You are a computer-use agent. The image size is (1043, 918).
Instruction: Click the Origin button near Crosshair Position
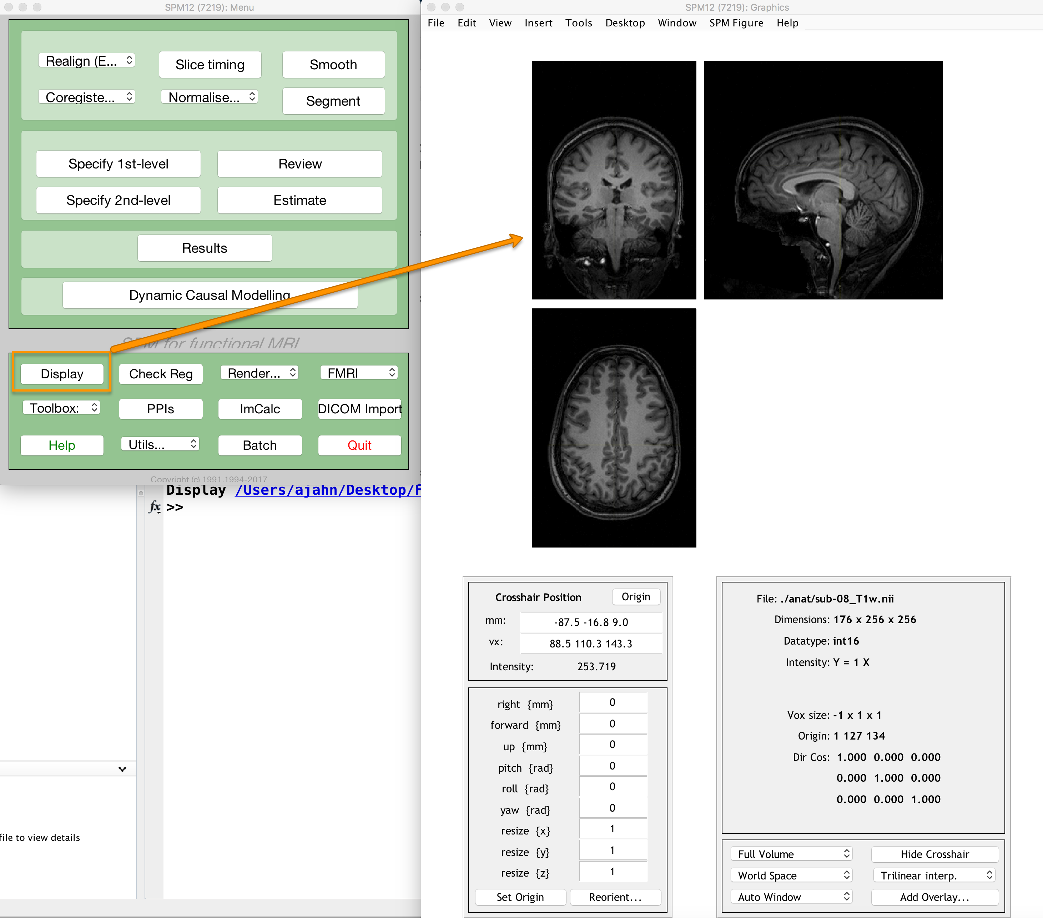[636, 596]
